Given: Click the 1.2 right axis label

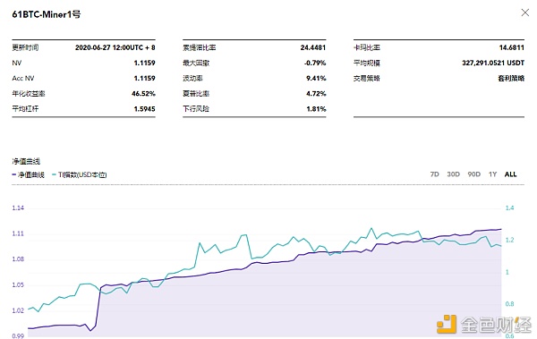Looking at the screenshot, I should tap(509, 240).
